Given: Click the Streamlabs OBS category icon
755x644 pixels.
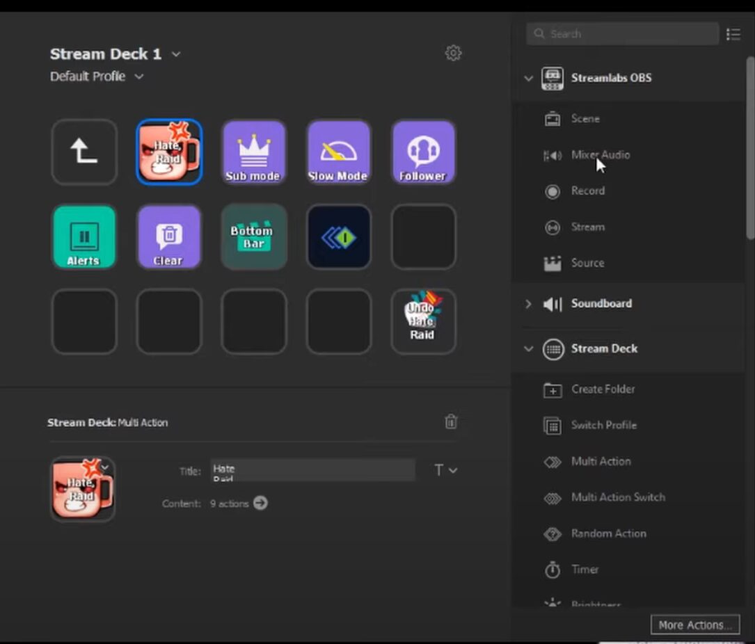Looking at the screenshot, I should (x=553, y=79).
